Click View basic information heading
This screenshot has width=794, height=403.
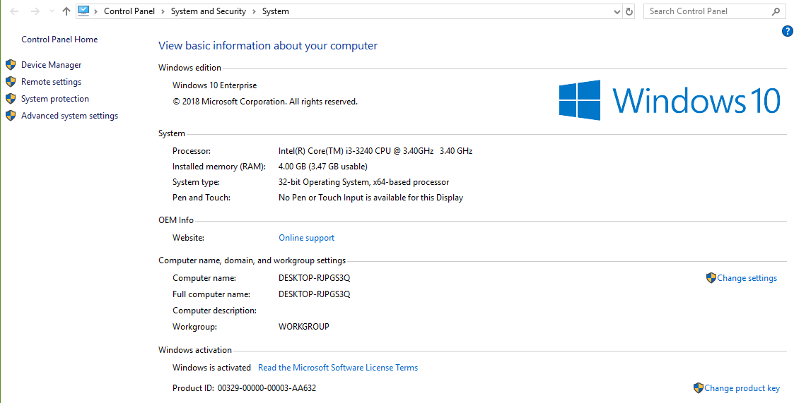[x=268, y=45]
